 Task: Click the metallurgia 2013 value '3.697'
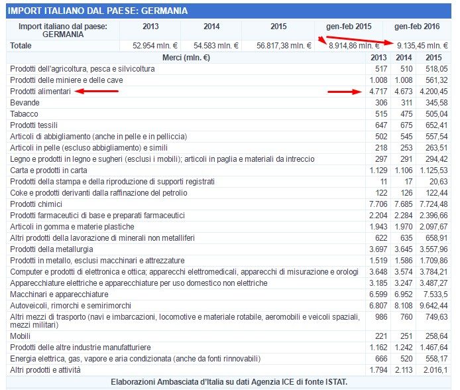click(378, 249)
